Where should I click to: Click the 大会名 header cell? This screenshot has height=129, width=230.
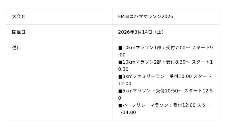click(19, 17)
